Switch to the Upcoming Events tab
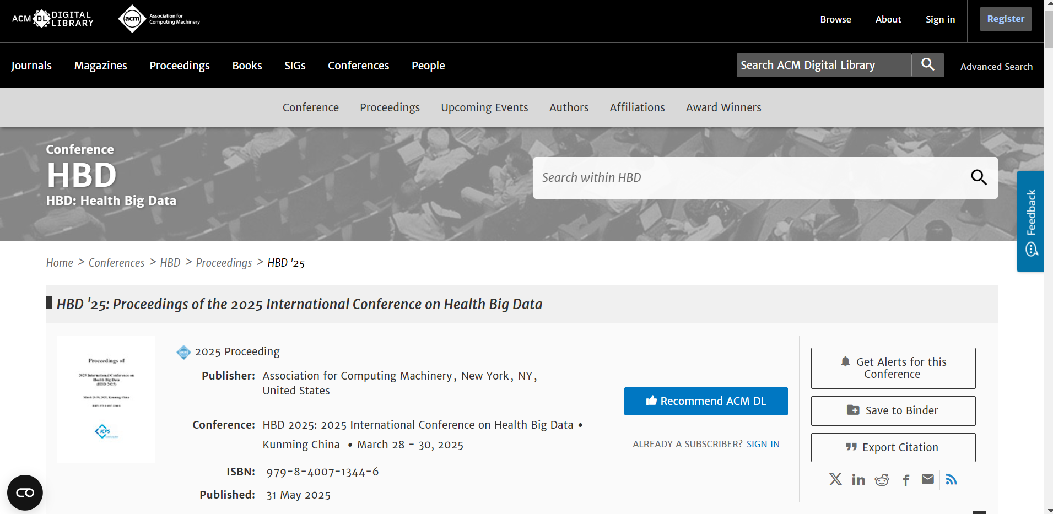The height and width of the screenshot is (514, 1053). point(484,107)
